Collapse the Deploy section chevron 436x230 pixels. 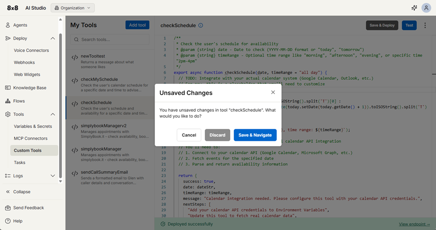pos(52,38)
